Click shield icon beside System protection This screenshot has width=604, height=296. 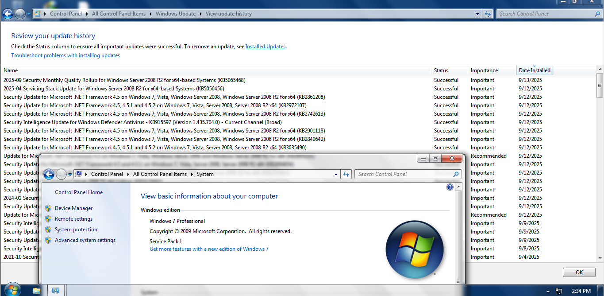[x=48, y=230]
